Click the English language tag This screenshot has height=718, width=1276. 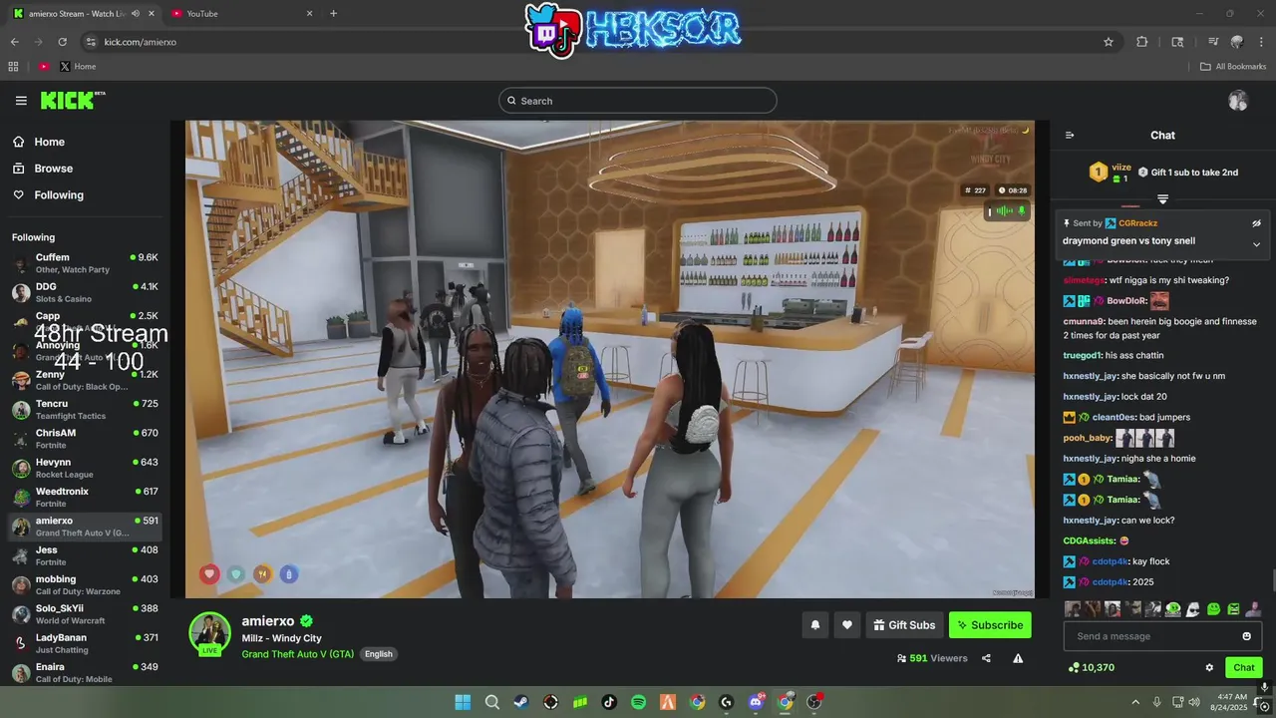378,654
